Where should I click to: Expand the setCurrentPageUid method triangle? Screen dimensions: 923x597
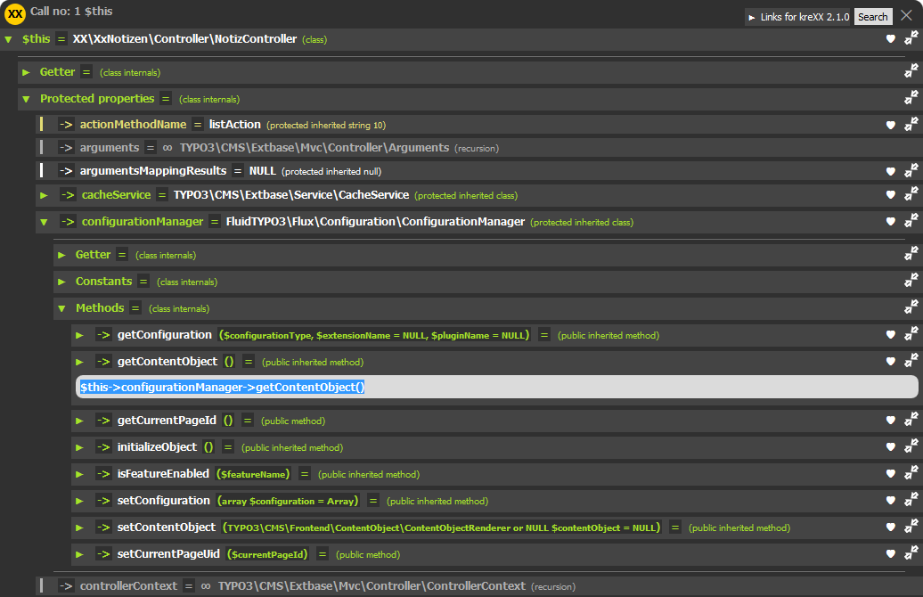click(x=79, y=554)
